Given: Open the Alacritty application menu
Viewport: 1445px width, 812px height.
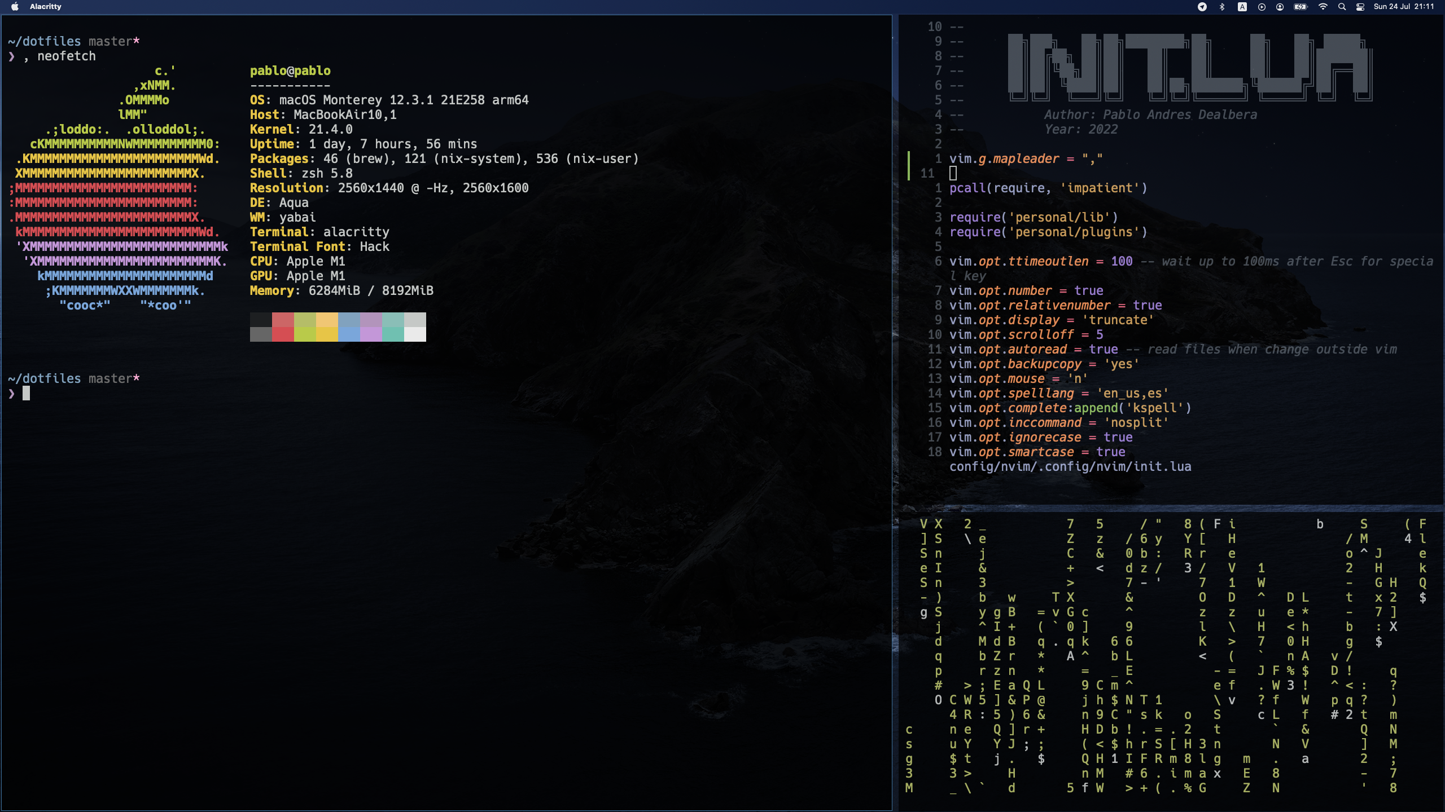Looking at the screenshot, I should click(45, 7).
